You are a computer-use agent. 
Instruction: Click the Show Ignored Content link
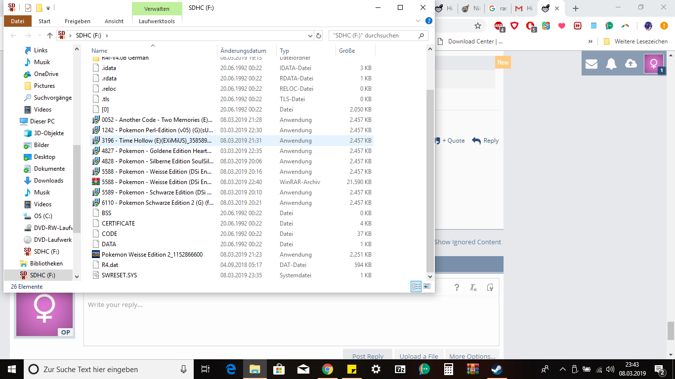467,242
